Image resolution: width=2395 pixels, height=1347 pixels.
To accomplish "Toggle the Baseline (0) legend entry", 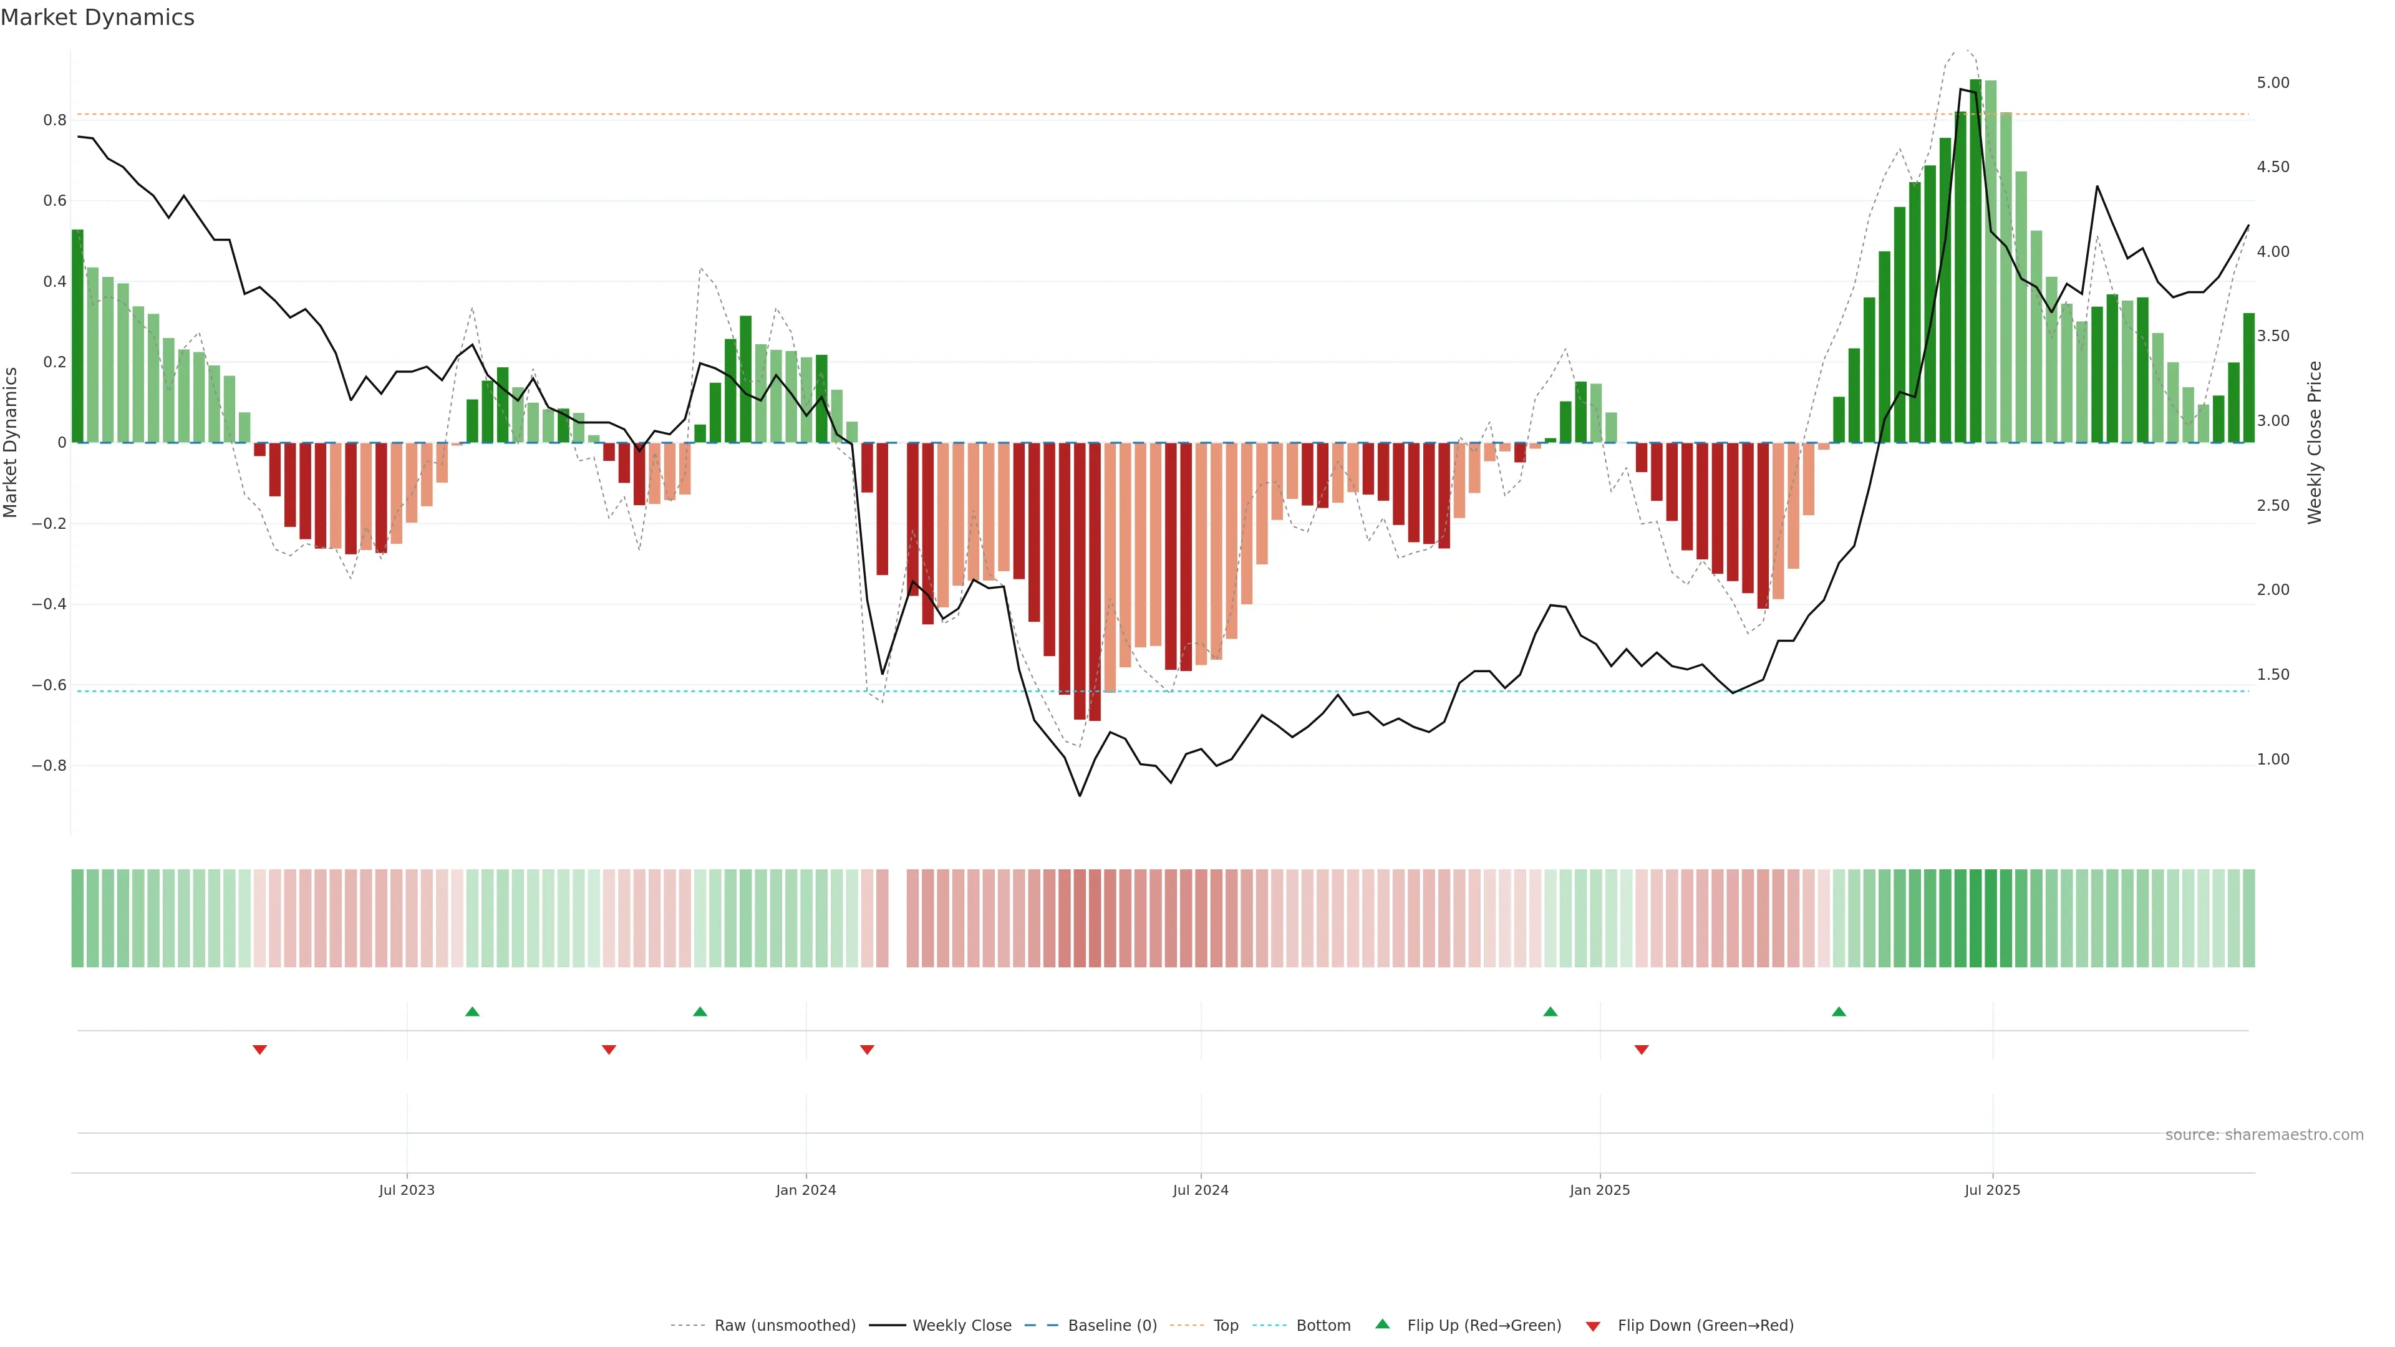I will [x=1112, y=1325].
